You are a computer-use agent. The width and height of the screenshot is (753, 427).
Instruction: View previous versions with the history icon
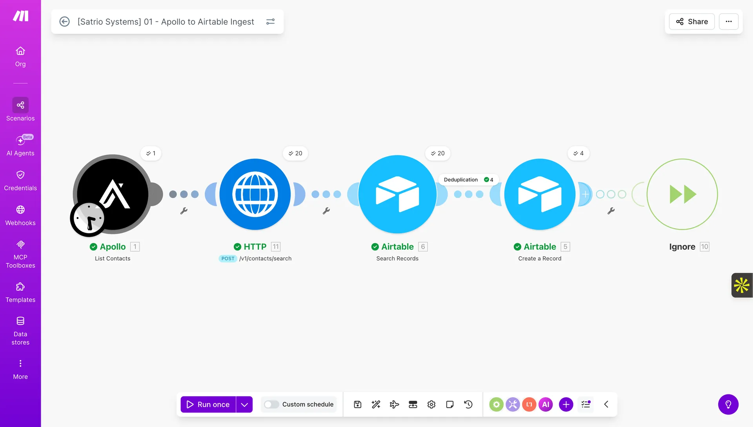point(468,404)
